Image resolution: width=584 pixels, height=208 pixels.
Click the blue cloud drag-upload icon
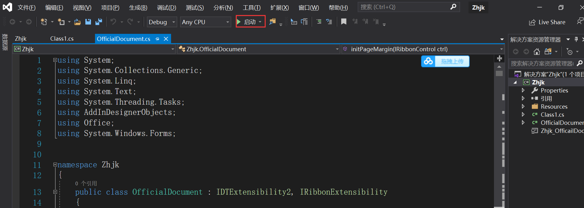(x=428, y=61)
